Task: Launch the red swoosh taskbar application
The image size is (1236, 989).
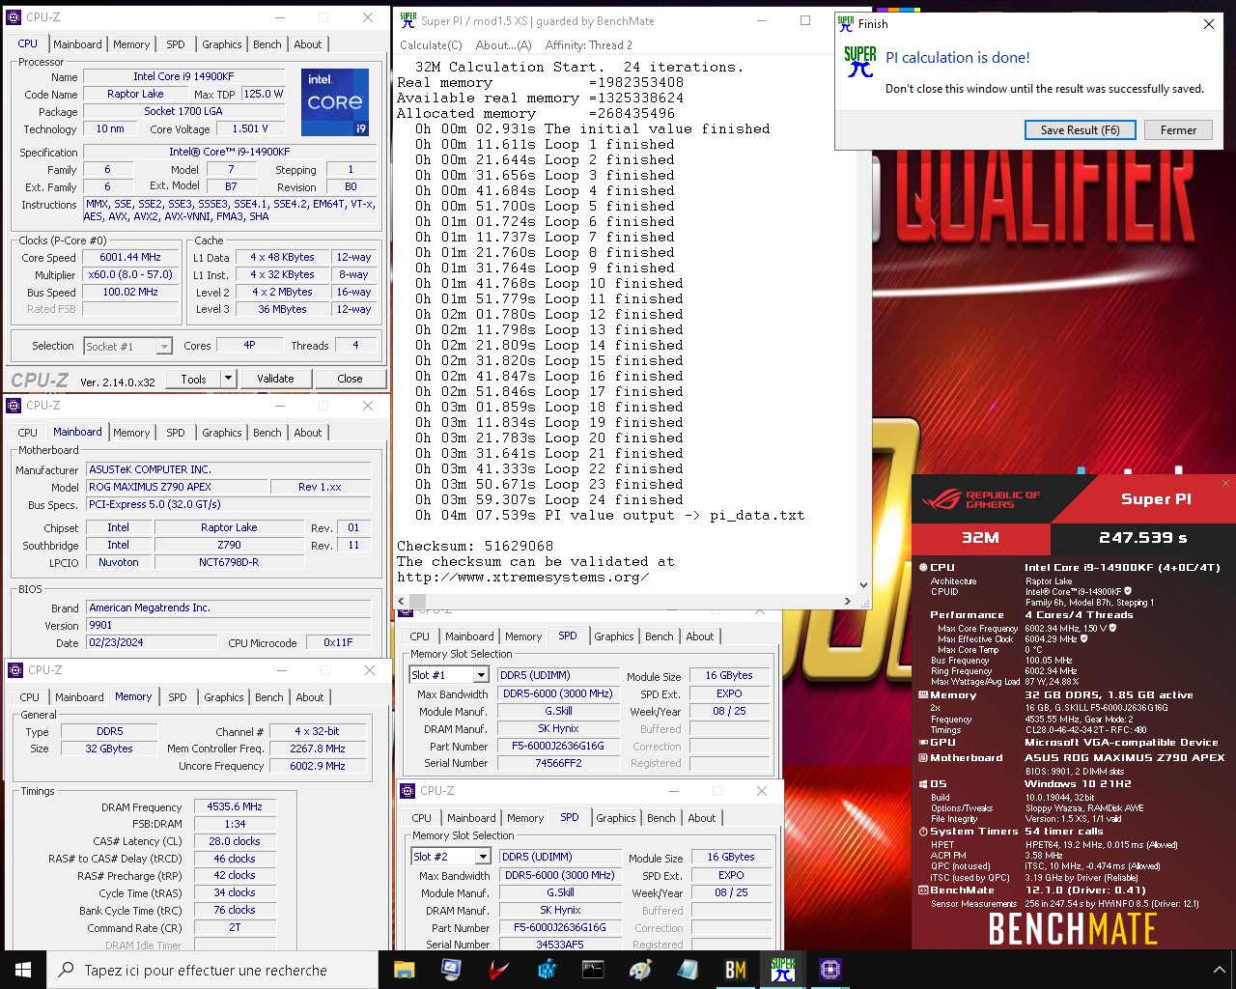Action: pyautogui.click(x=498, y=970)
